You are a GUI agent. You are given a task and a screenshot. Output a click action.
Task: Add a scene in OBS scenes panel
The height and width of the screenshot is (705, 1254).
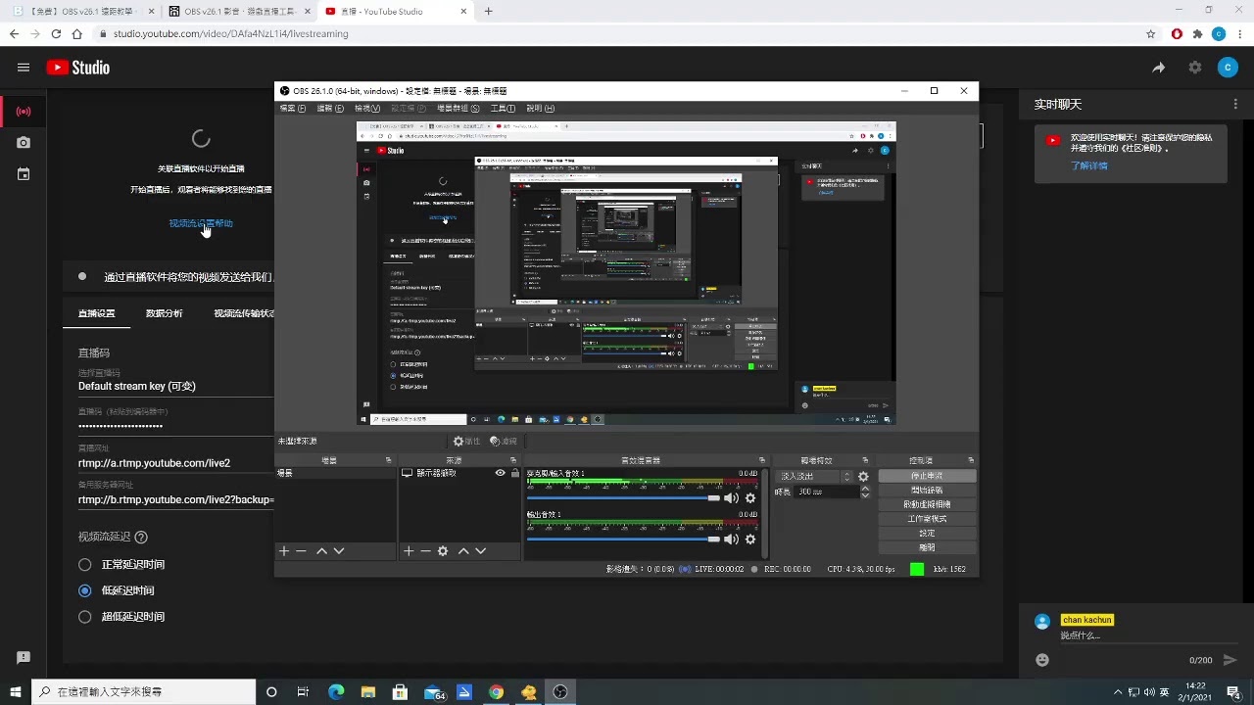(x=284, y=551)
